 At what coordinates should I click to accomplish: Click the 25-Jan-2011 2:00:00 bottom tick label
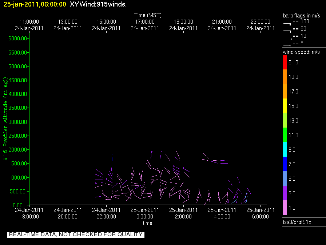click(183, 213)
